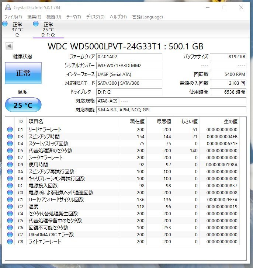Open the ディスク(D) menu
The image size is (253, 268).
(95, 17)
